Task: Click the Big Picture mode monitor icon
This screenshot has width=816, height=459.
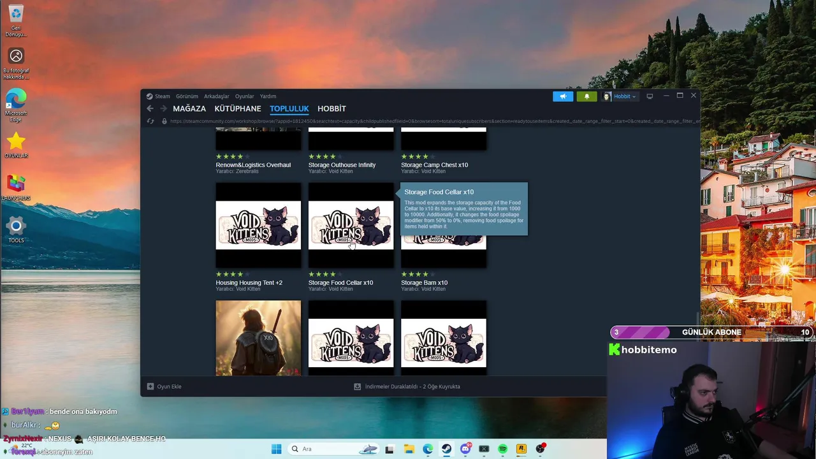Action: [650, 96]
